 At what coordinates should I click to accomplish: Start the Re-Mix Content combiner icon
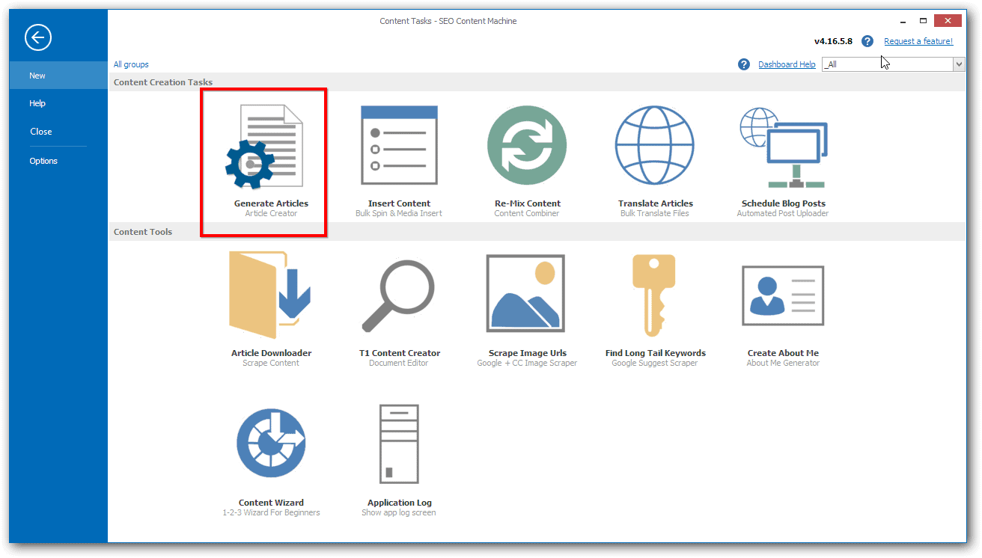[527, 145]
